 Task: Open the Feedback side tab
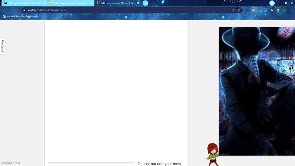(x=2, y=46)
